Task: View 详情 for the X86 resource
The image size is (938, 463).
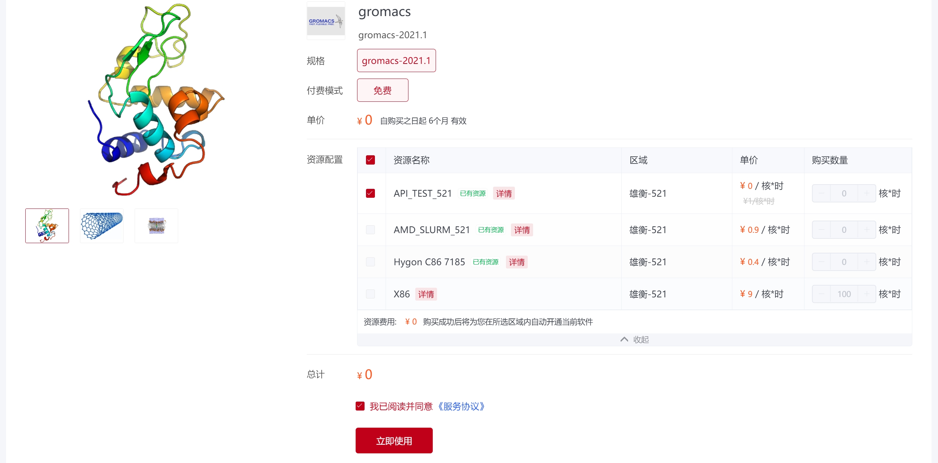Action: click(426, 294)
